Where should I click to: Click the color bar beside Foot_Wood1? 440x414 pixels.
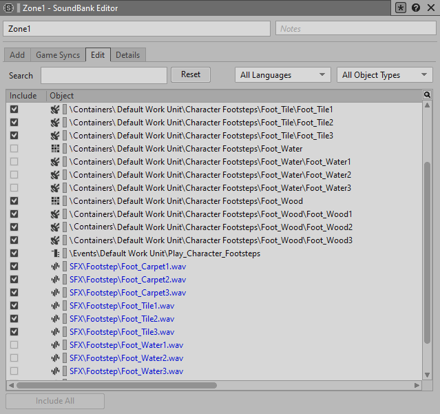65,214
